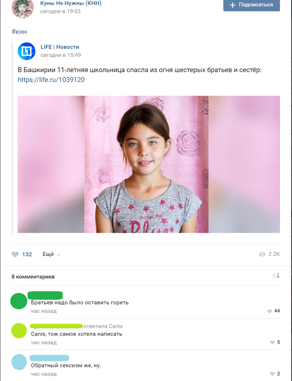The image size is (292, 381).
Task: Toggle comment sort order arrows icon
Action: pyautogui.click(x=276, y=276)
